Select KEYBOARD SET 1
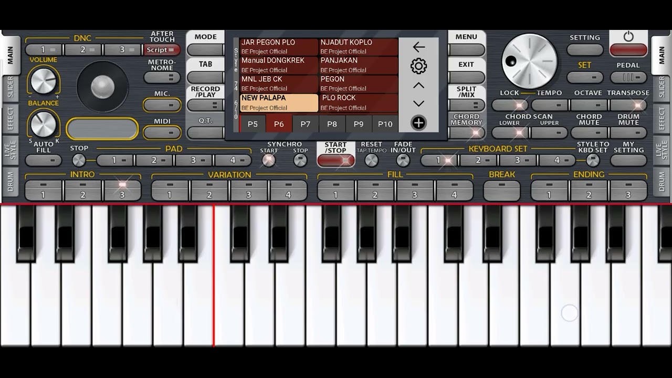This screenshot has width=672, height=378. pyautogui.click(x=439, y=160)
